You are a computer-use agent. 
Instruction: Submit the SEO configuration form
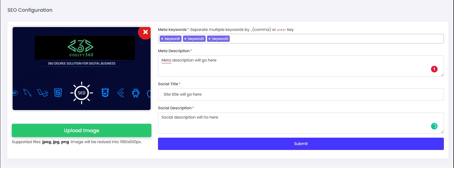click(301, 144)
